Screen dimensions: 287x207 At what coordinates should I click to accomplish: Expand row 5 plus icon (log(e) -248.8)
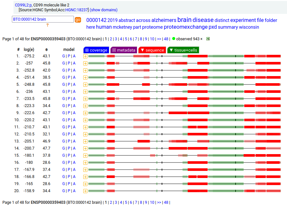point(85,85)
